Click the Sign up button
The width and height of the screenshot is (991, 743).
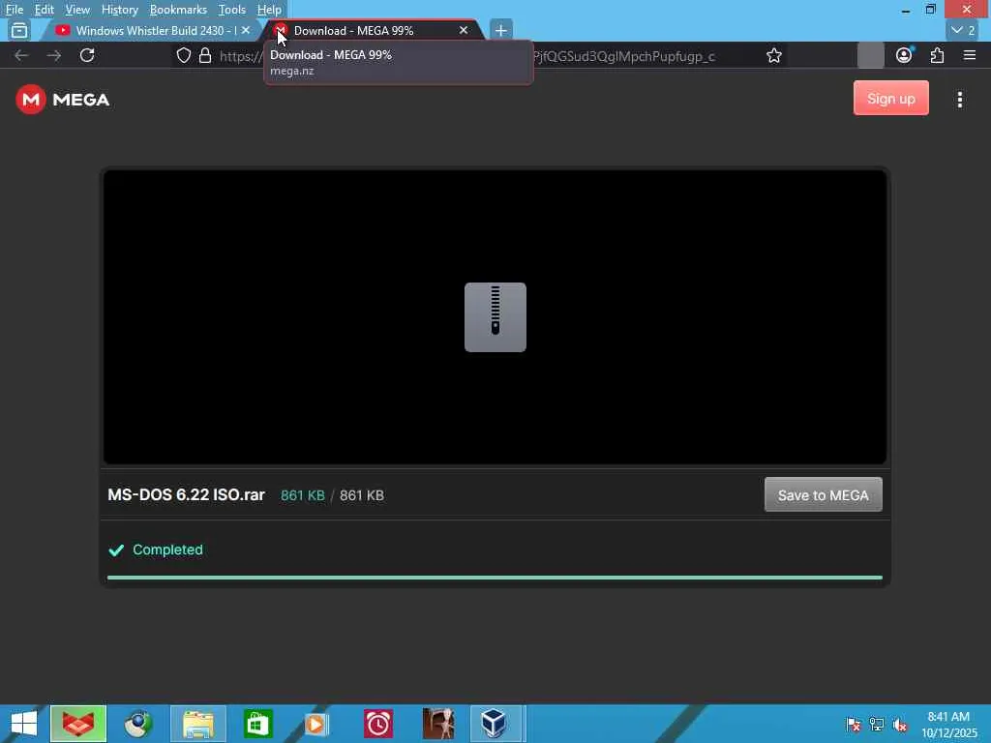[x=891, y=98]
